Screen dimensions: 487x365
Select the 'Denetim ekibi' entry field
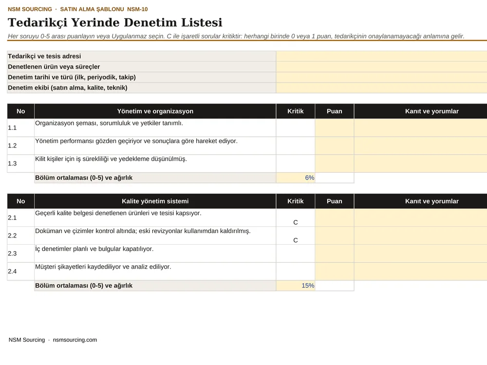tap(381, 88)
